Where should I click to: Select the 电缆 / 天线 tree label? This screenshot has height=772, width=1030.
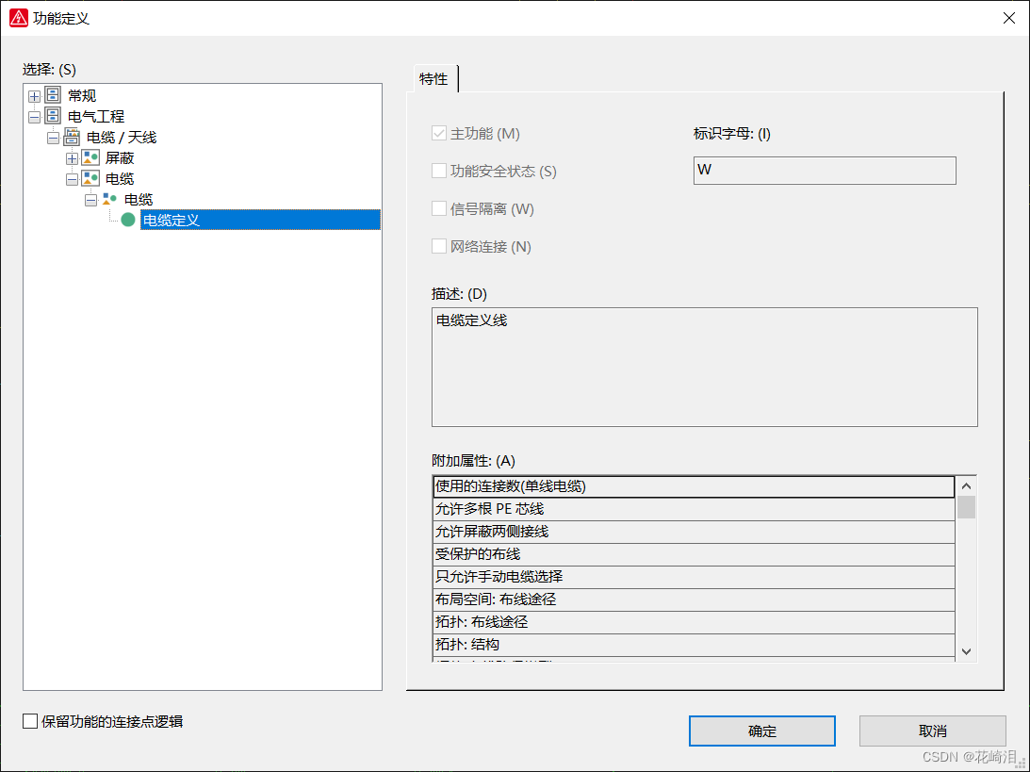point(122,138)
